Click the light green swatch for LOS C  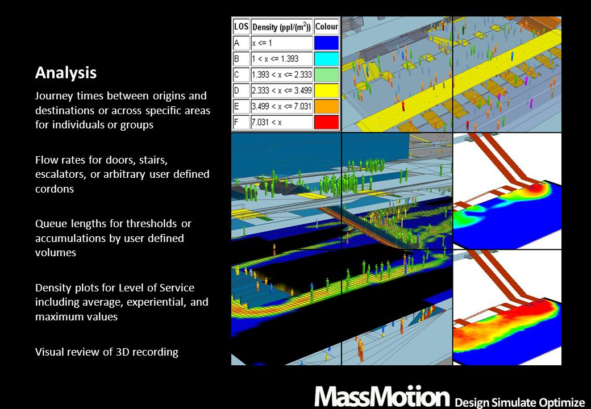pos(326,74)
